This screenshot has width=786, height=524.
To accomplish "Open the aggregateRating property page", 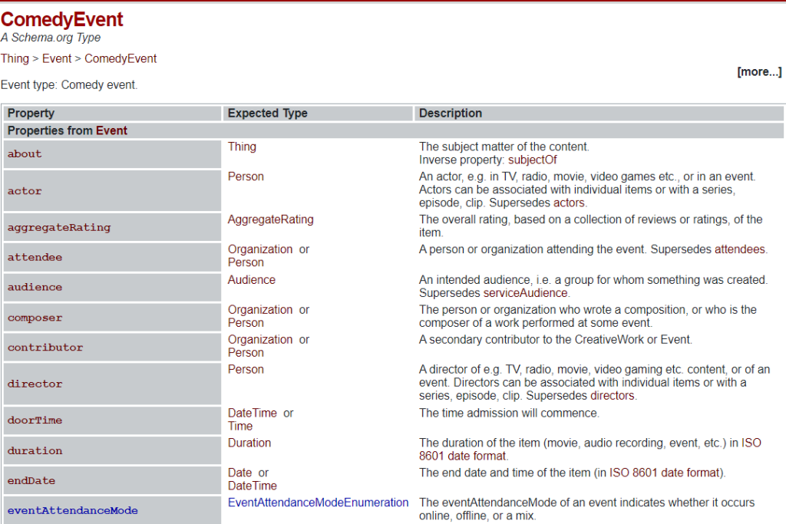I will click(x=59, y=227).
